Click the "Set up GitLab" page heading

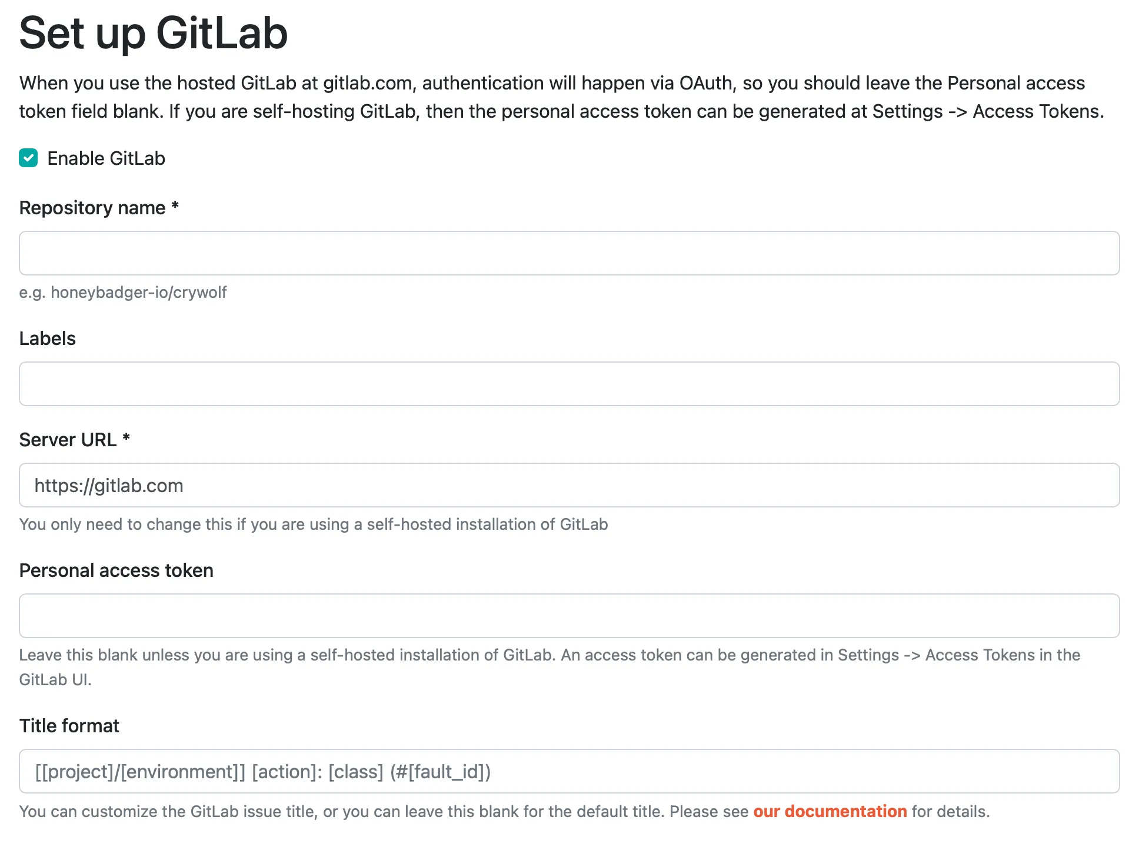(154, 33)
